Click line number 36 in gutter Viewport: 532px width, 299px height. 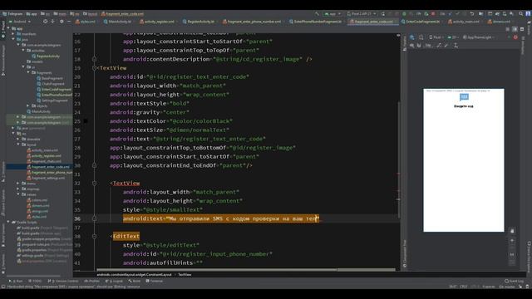pos(77,218)
